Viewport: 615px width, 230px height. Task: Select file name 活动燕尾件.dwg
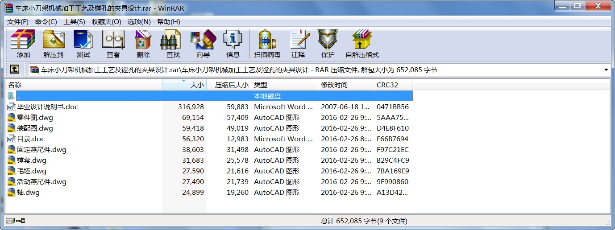tap(42, 182)
